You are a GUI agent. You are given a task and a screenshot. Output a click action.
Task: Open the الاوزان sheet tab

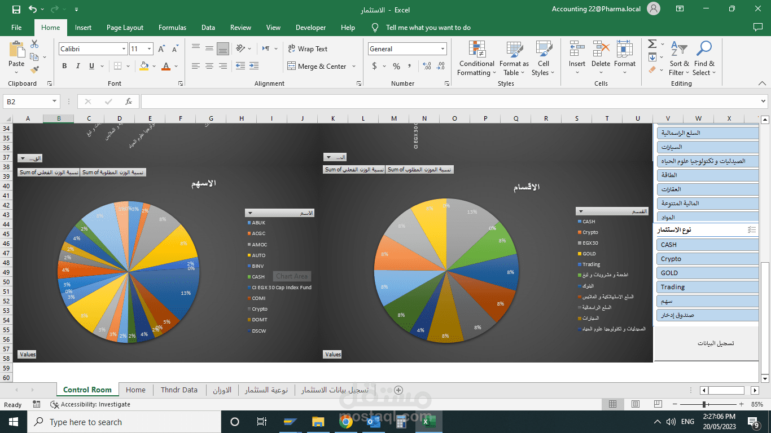coord(222,390)
